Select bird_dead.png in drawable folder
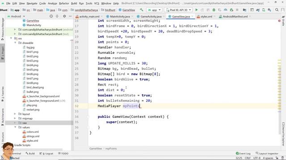Image resolution: width=286 pixels, height=160 pixels. coord(35,87)
